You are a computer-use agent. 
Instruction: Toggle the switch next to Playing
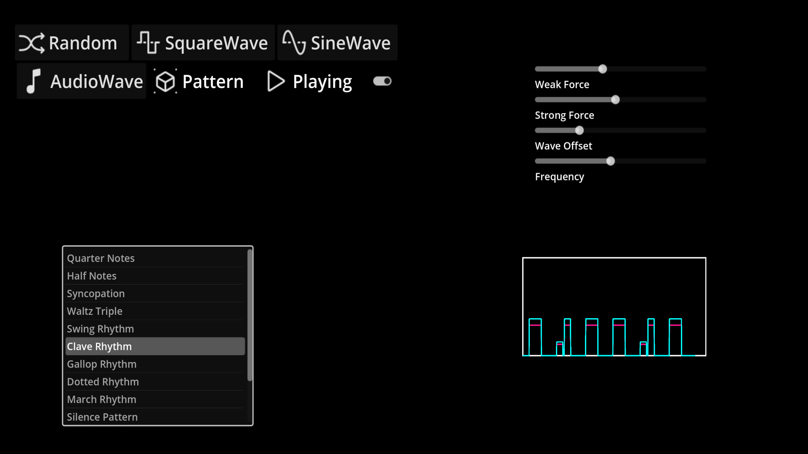click(382, 81)
